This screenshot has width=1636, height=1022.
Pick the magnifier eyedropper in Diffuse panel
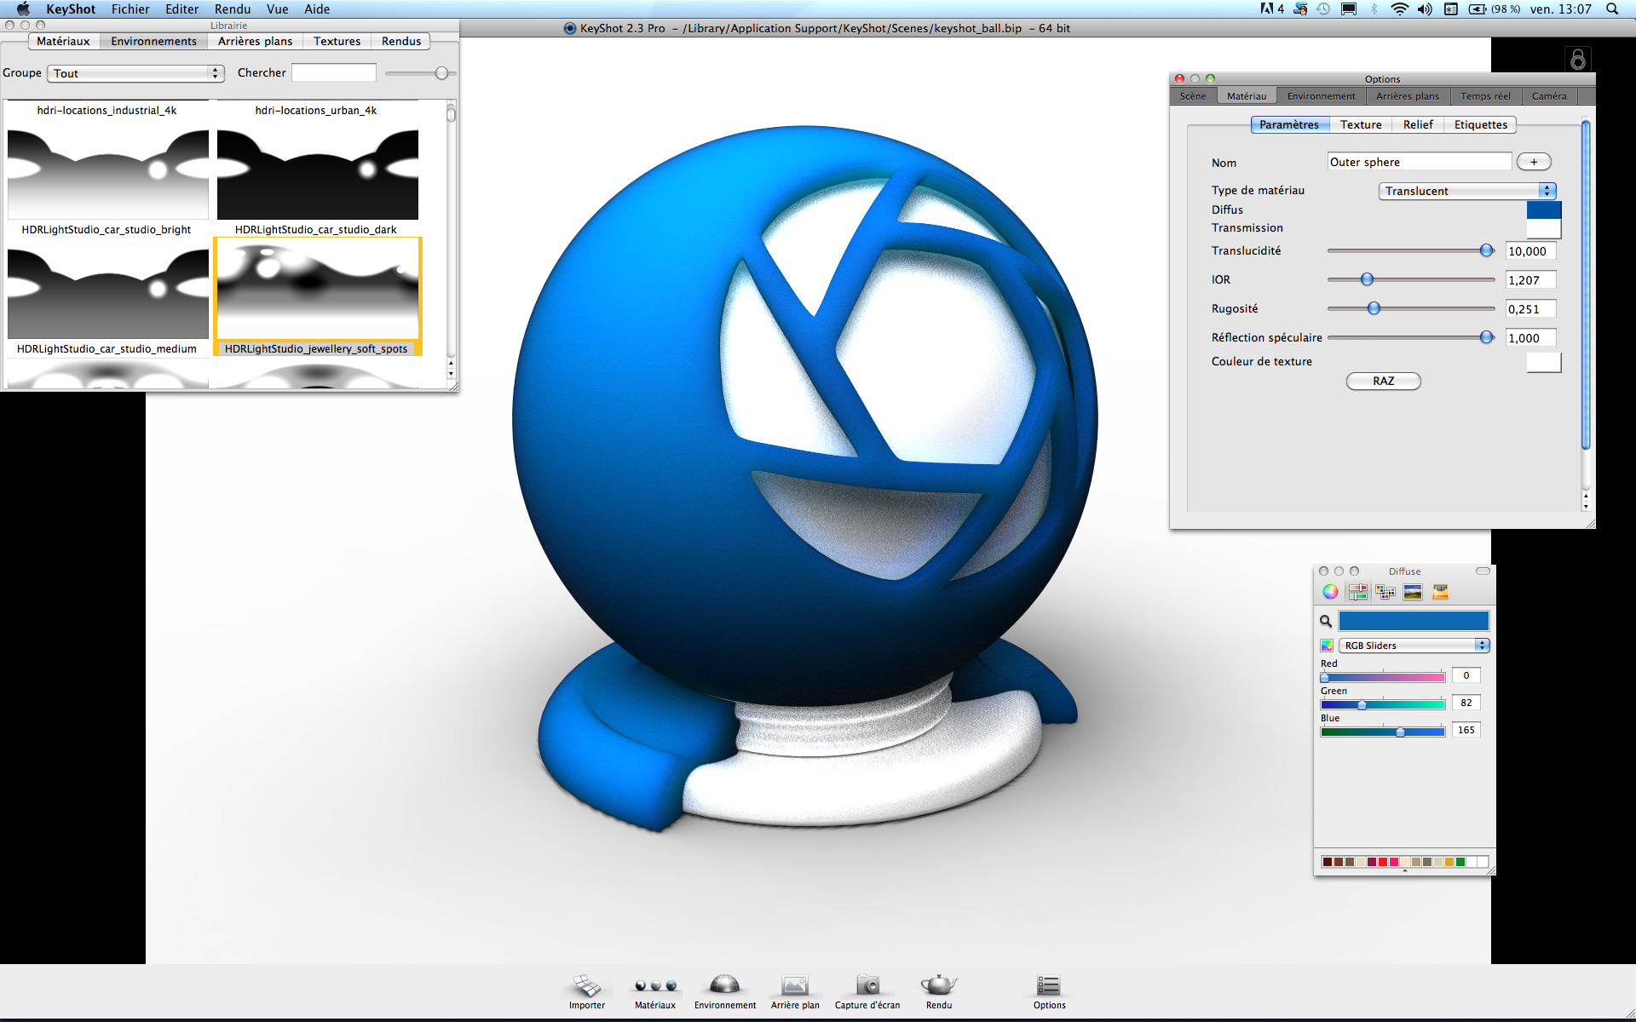pyautogui.click(x=1326, y=621)
